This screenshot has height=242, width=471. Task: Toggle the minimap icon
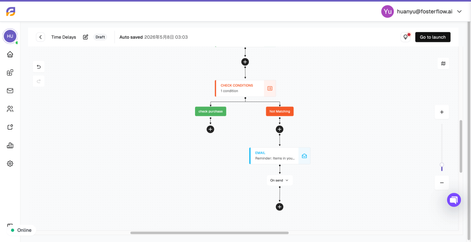point(443,63)
